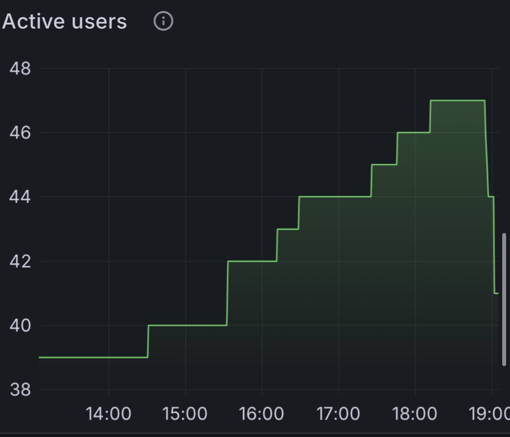Click the 15:00 time axis label
510x437 pixels.
coord(185,414)
